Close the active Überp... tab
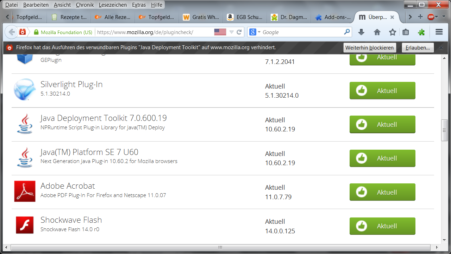The width and height of the screenshot is (451, 254). point(392,17)
